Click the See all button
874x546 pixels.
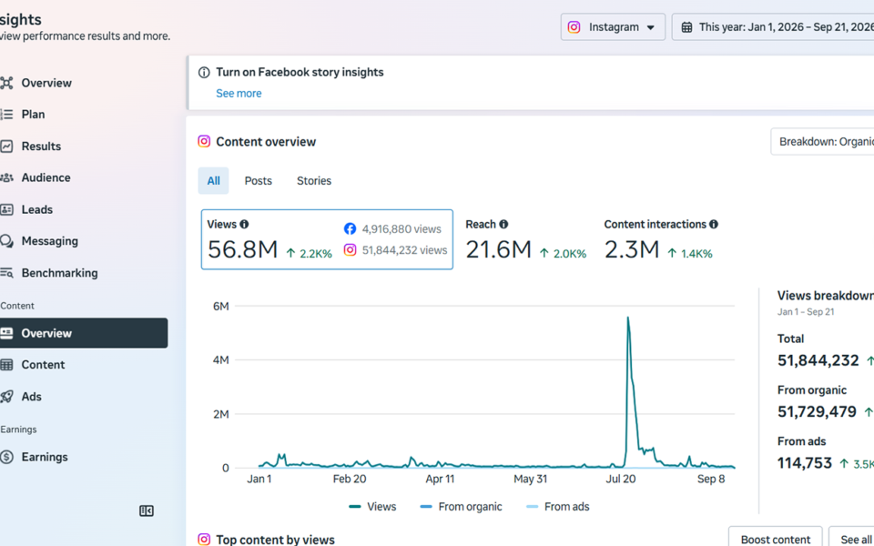pos(853,539)
